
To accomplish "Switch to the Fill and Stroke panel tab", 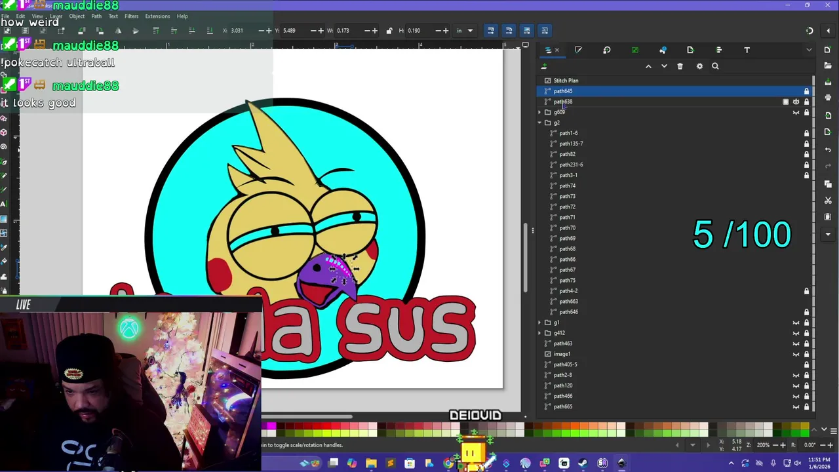I will coord(578,50).
